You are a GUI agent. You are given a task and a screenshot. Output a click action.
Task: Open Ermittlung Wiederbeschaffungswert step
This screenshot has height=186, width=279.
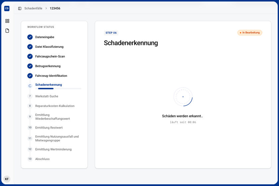pos(52,117)
